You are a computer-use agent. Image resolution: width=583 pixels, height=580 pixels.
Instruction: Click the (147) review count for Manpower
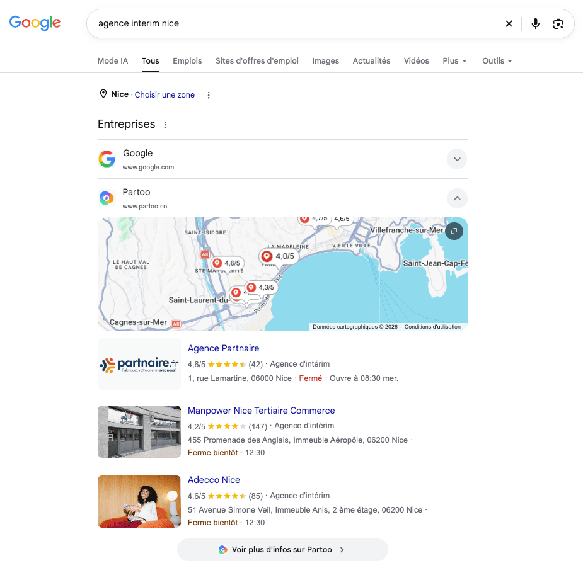click(258, 426)
